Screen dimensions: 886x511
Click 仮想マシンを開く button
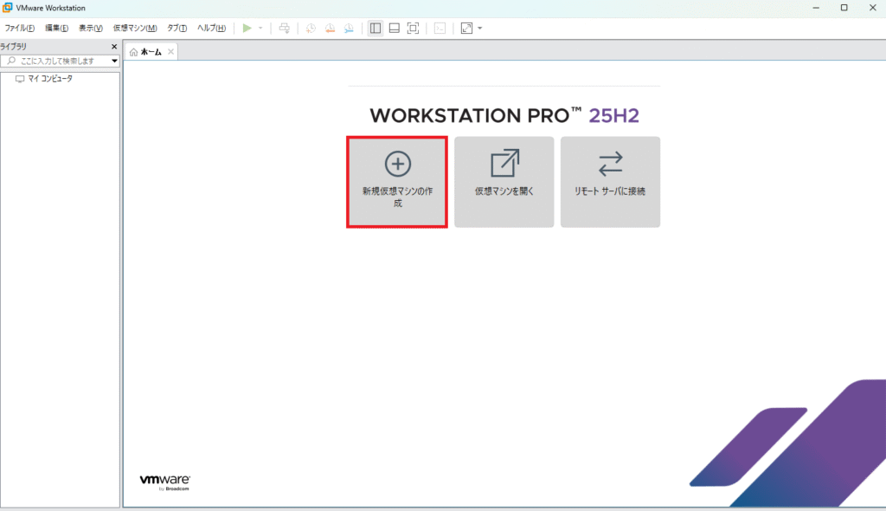tap(504, 182)
